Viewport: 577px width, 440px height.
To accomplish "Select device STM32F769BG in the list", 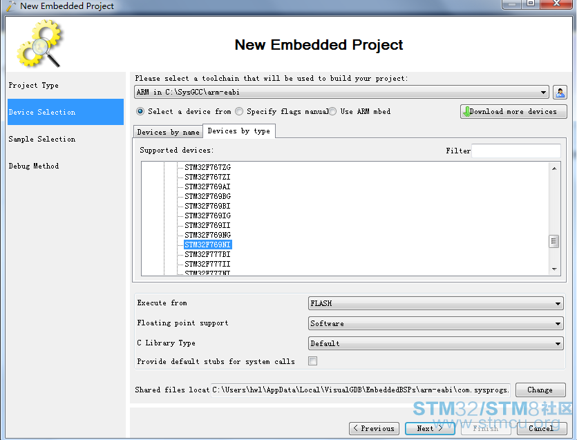I will 207,196.
